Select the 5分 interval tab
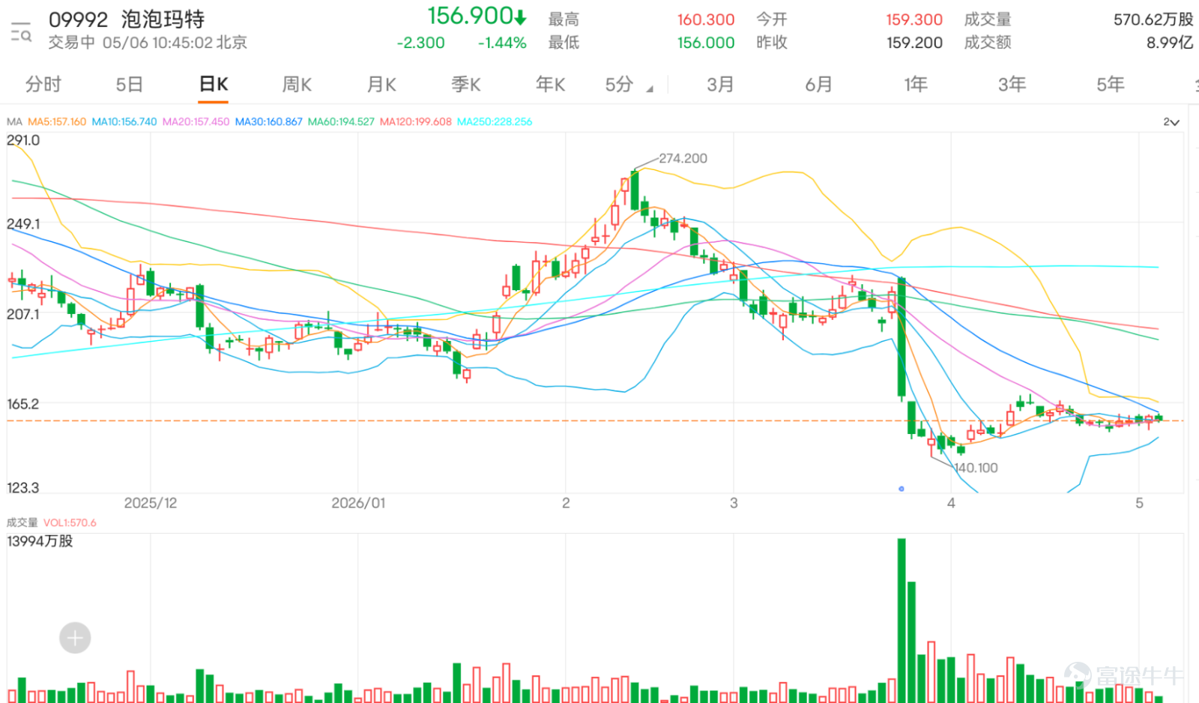This screenshot has width=1199, height=703. pyautogui.click(x=620, y=84)
